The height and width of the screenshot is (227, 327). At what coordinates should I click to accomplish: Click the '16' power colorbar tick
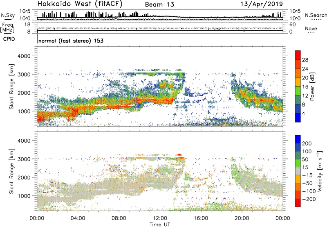(305, 87)
